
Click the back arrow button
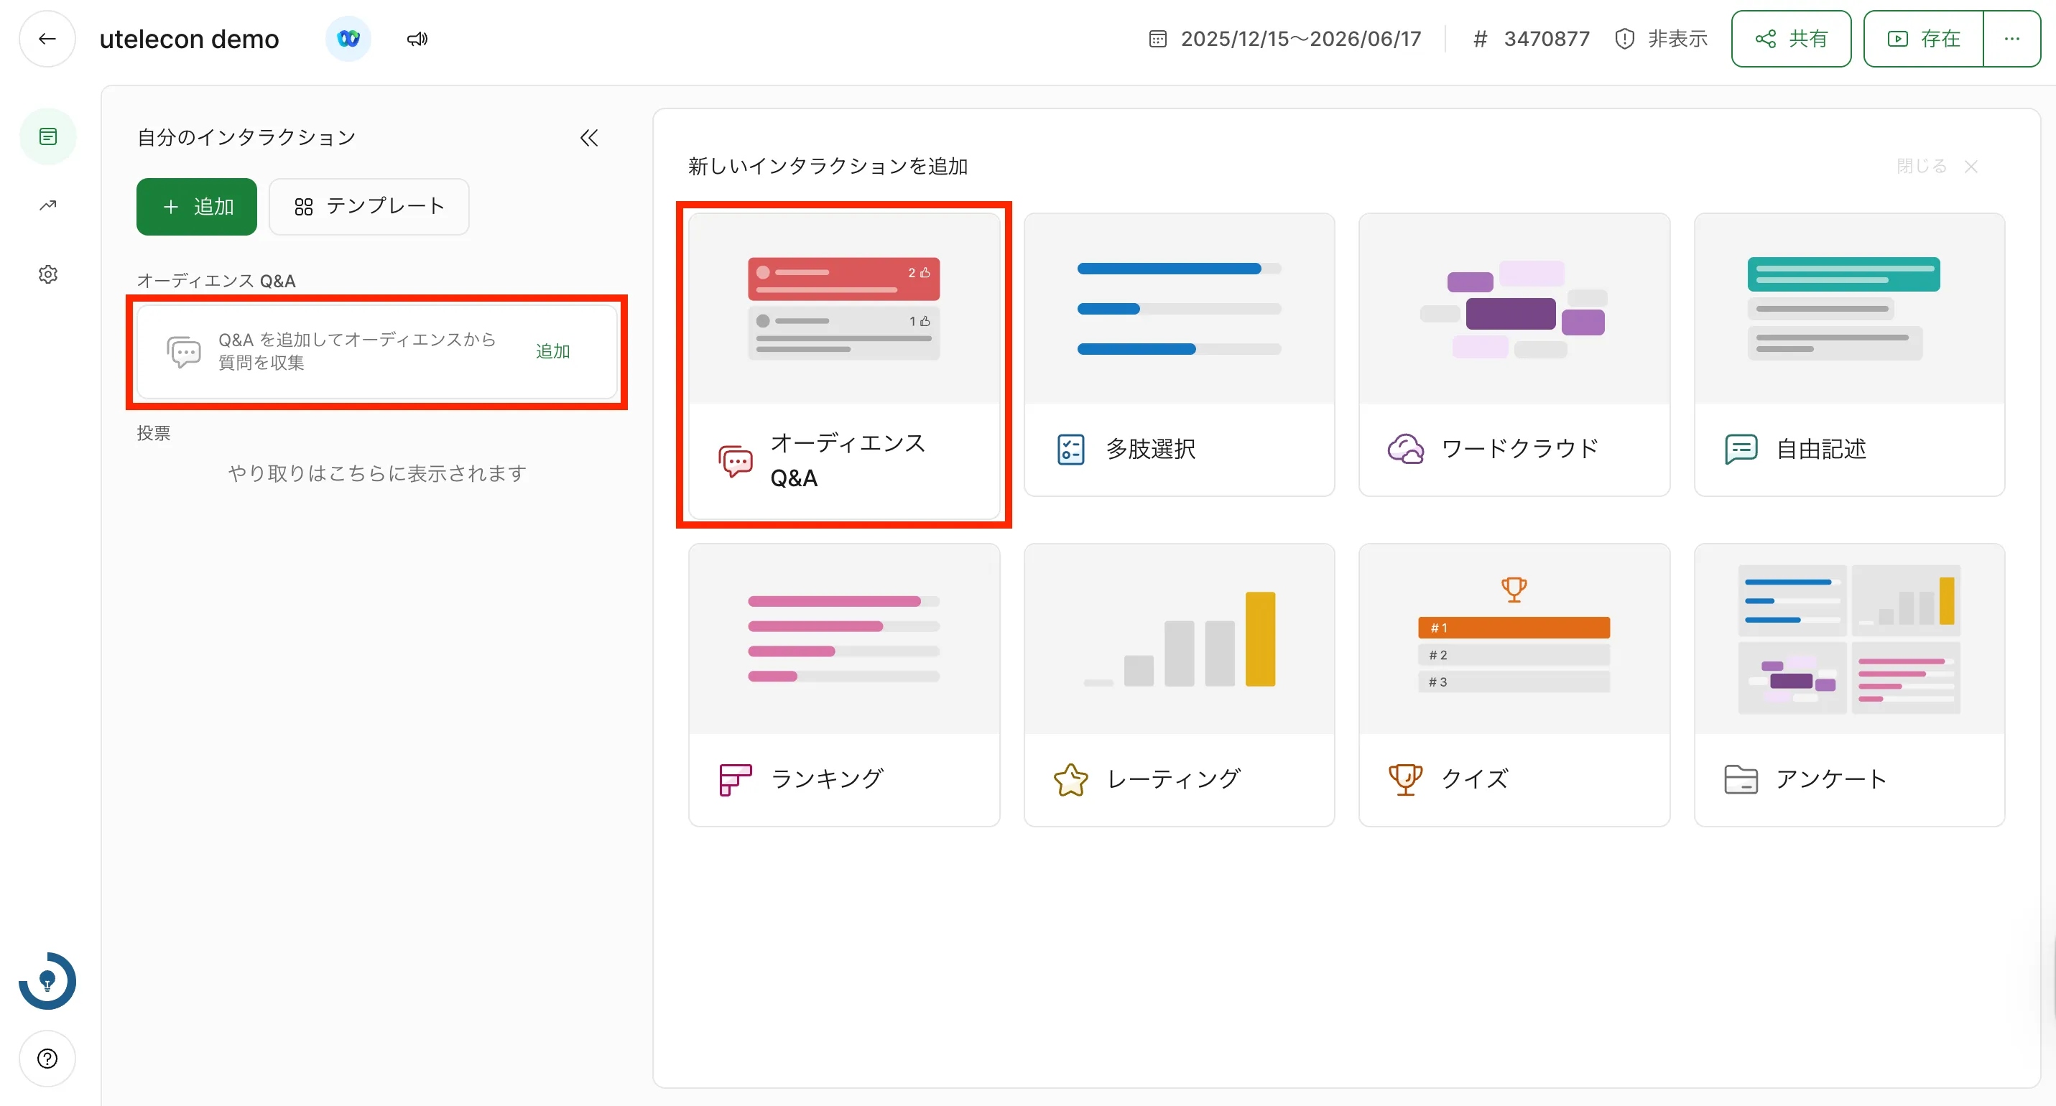click(47, 38)
